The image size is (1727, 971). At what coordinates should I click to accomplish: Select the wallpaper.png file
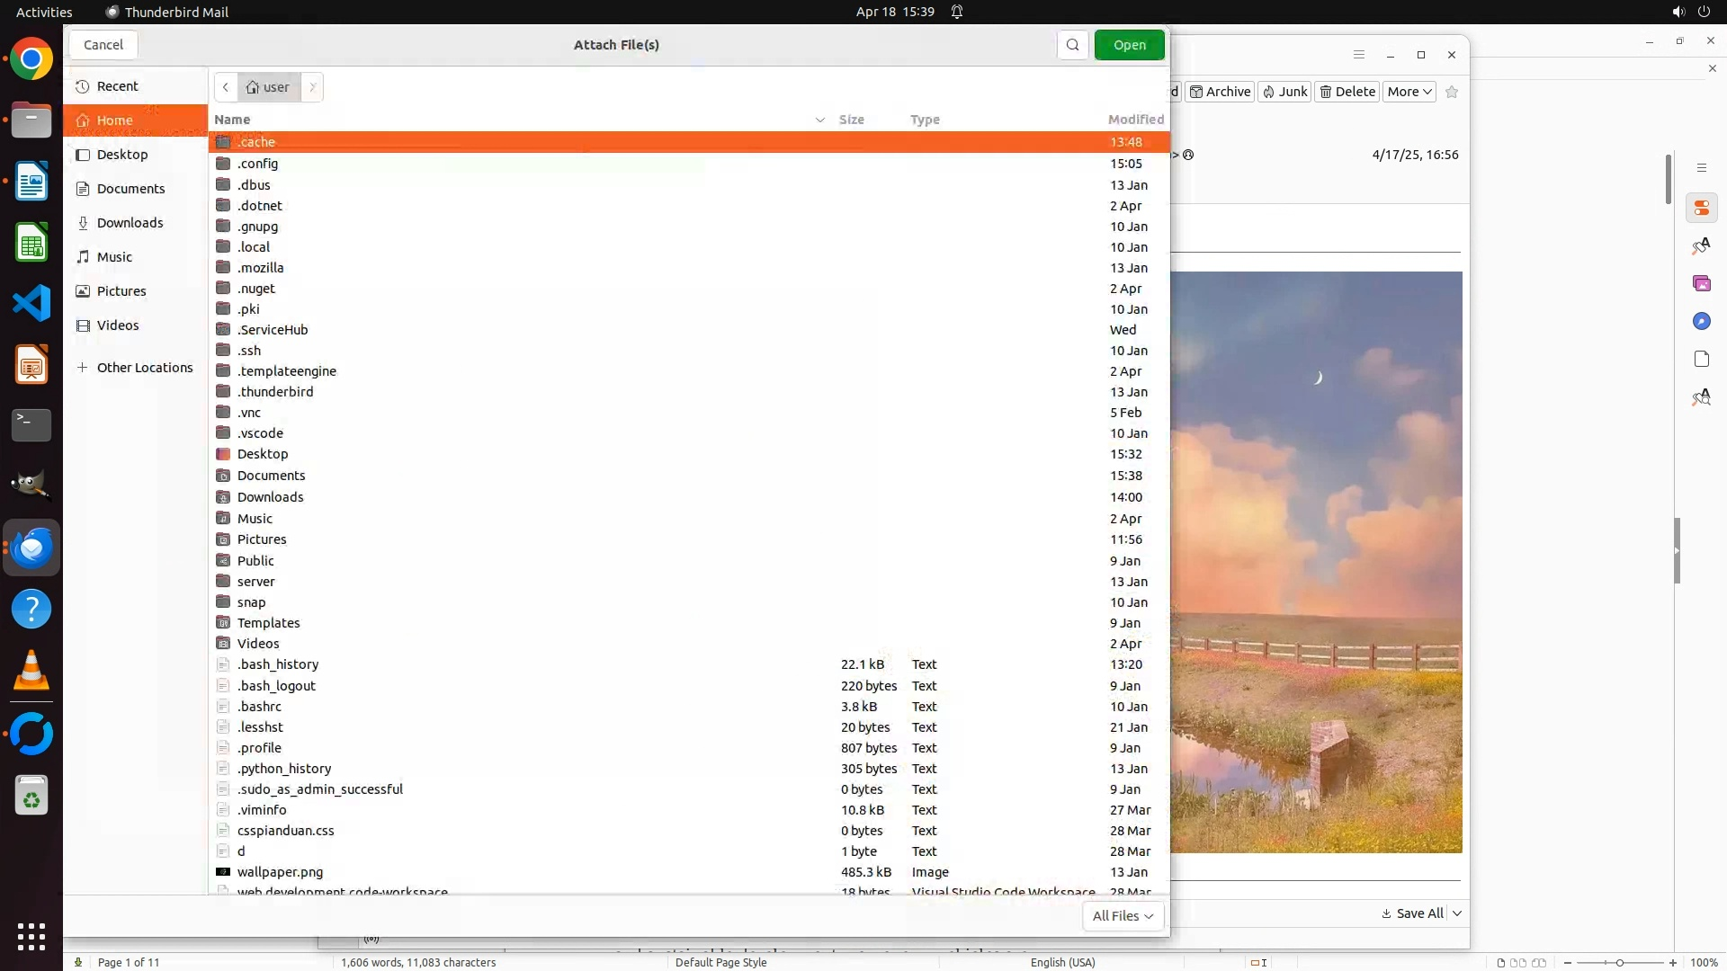280,872
